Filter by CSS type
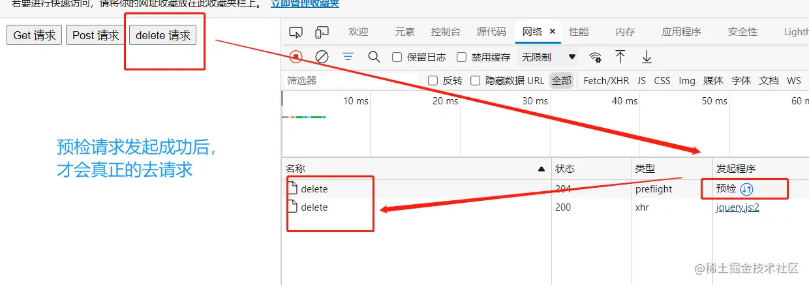Image resolution: width=809 pixels, height=285 pixels. click(662, 81)
